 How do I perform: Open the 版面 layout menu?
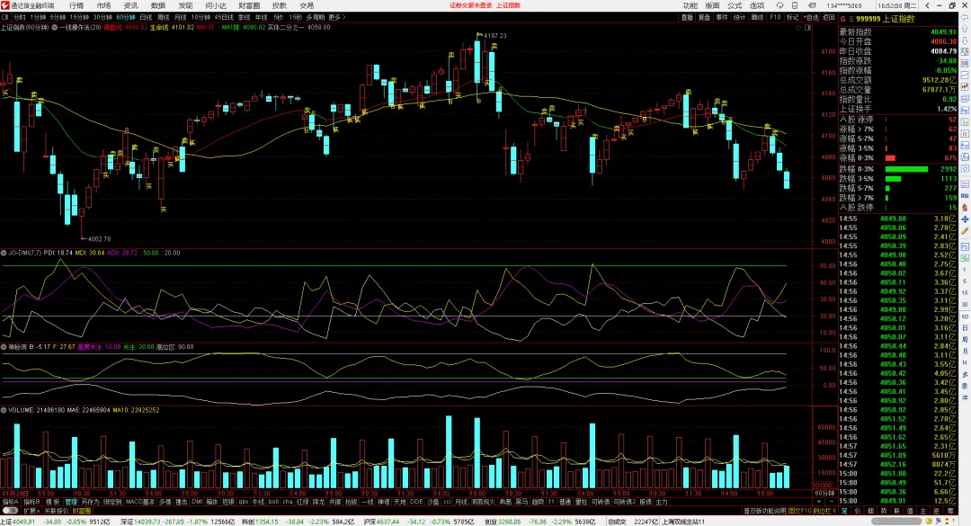[712, 5]
